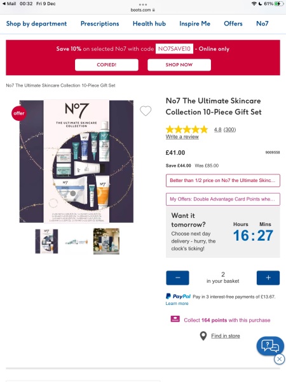Select the third product thumbnail image

[106, 241]
